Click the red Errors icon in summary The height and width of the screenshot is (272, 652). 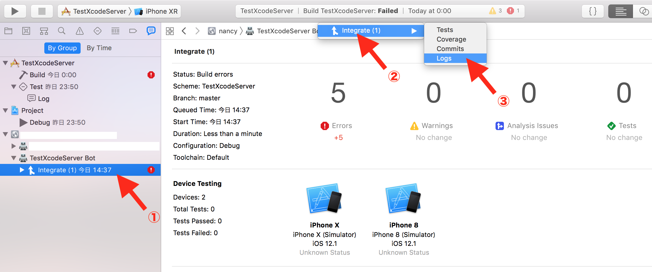pos(325,126)
